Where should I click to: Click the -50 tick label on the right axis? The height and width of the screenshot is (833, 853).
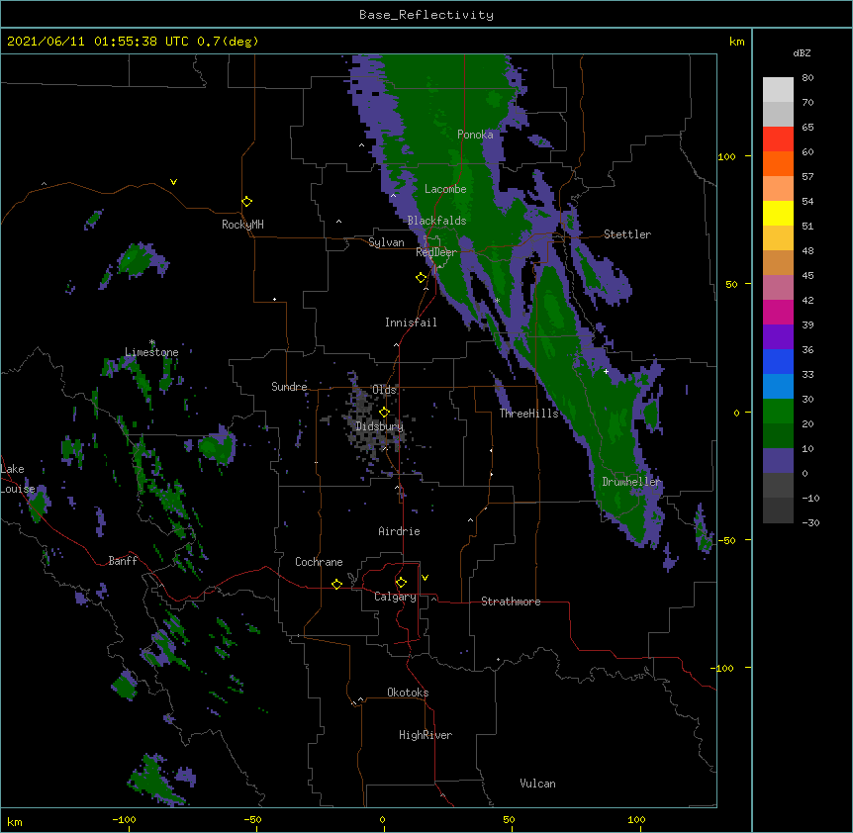coord(726,540)
